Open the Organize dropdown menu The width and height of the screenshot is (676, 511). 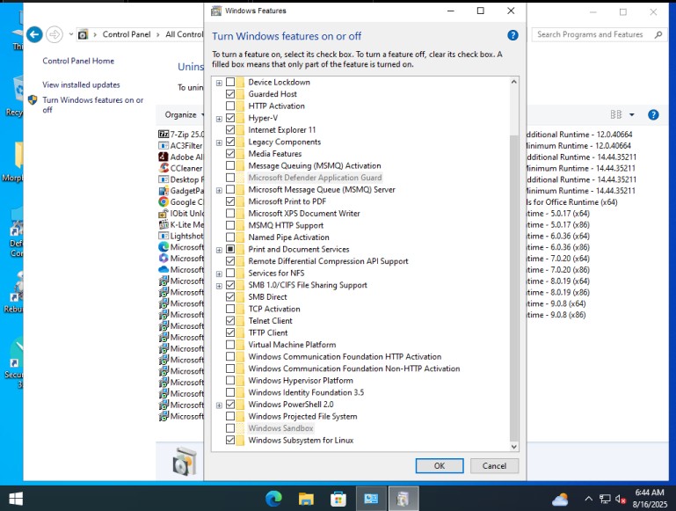coord(184,114)
